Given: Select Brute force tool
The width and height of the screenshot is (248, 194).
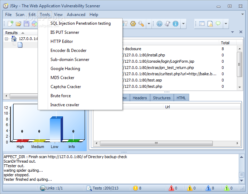Looking at the screenshot, I should pos(80,96).
